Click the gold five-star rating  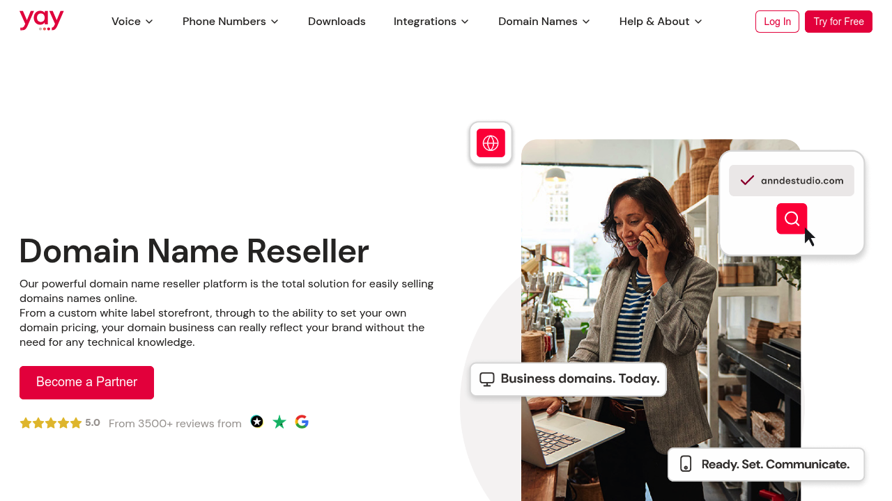pos(51,423)
